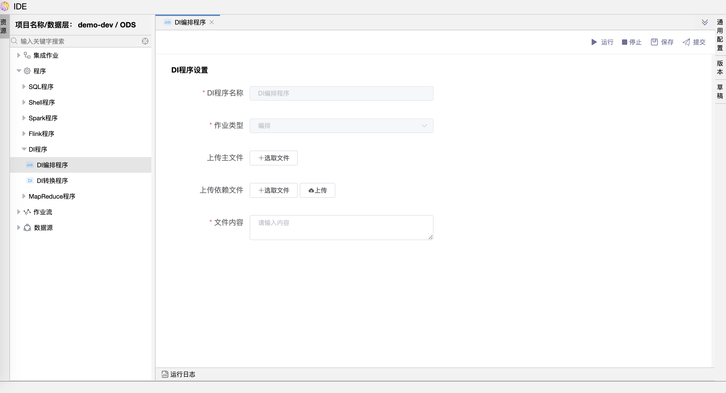The image size is (726, 393).
Task: Click the upload (上传) cloud button
Action: pyautogui.click(x=317, y=190)
